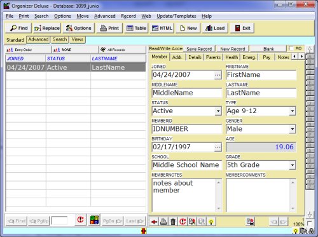This screenshot has width=318, height=237.
Task: Click the Blank button
Action: [268, 49]
